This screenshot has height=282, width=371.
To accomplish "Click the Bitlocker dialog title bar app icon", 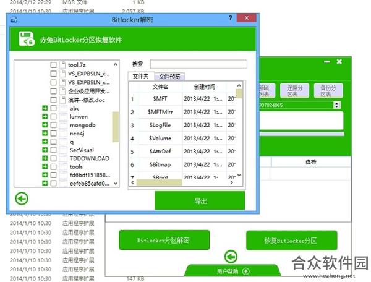I will tap(14, 20).
